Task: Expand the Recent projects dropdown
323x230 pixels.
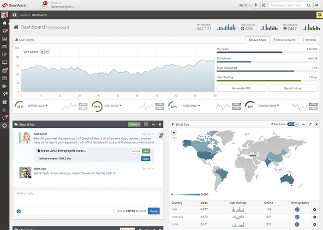Action: (63, 7)
